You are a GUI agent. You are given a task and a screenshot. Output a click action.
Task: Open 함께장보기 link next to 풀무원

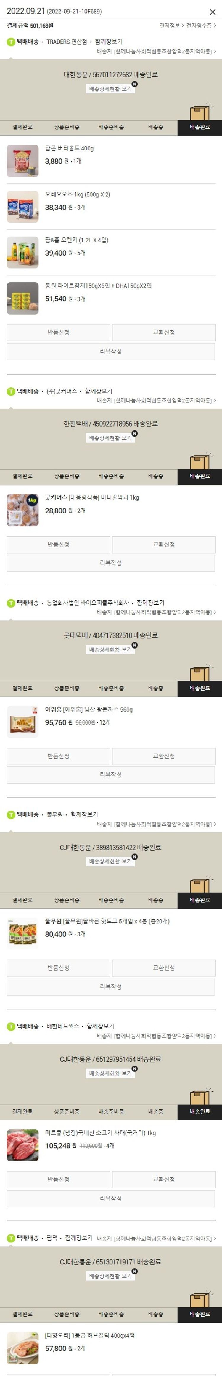(x=84, y=815)
